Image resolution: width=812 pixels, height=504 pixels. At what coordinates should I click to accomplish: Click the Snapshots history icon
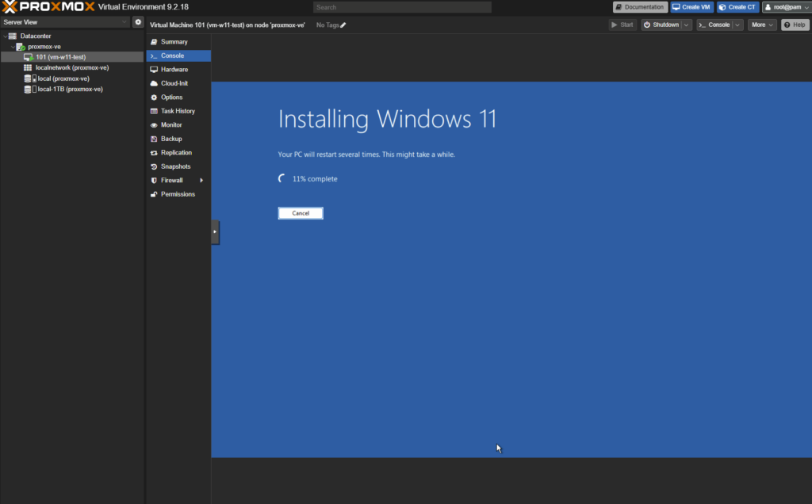[x=154, y=166]
